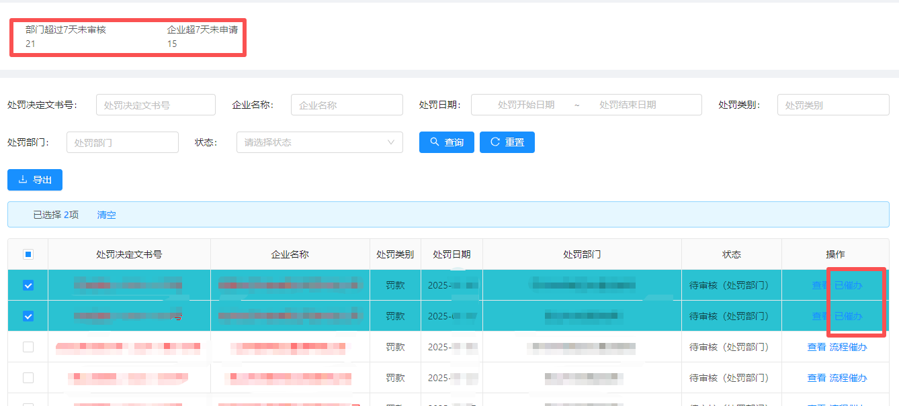Toggle the select-all header checkbox
Viewport: 899px width, 406px height.
28,254
